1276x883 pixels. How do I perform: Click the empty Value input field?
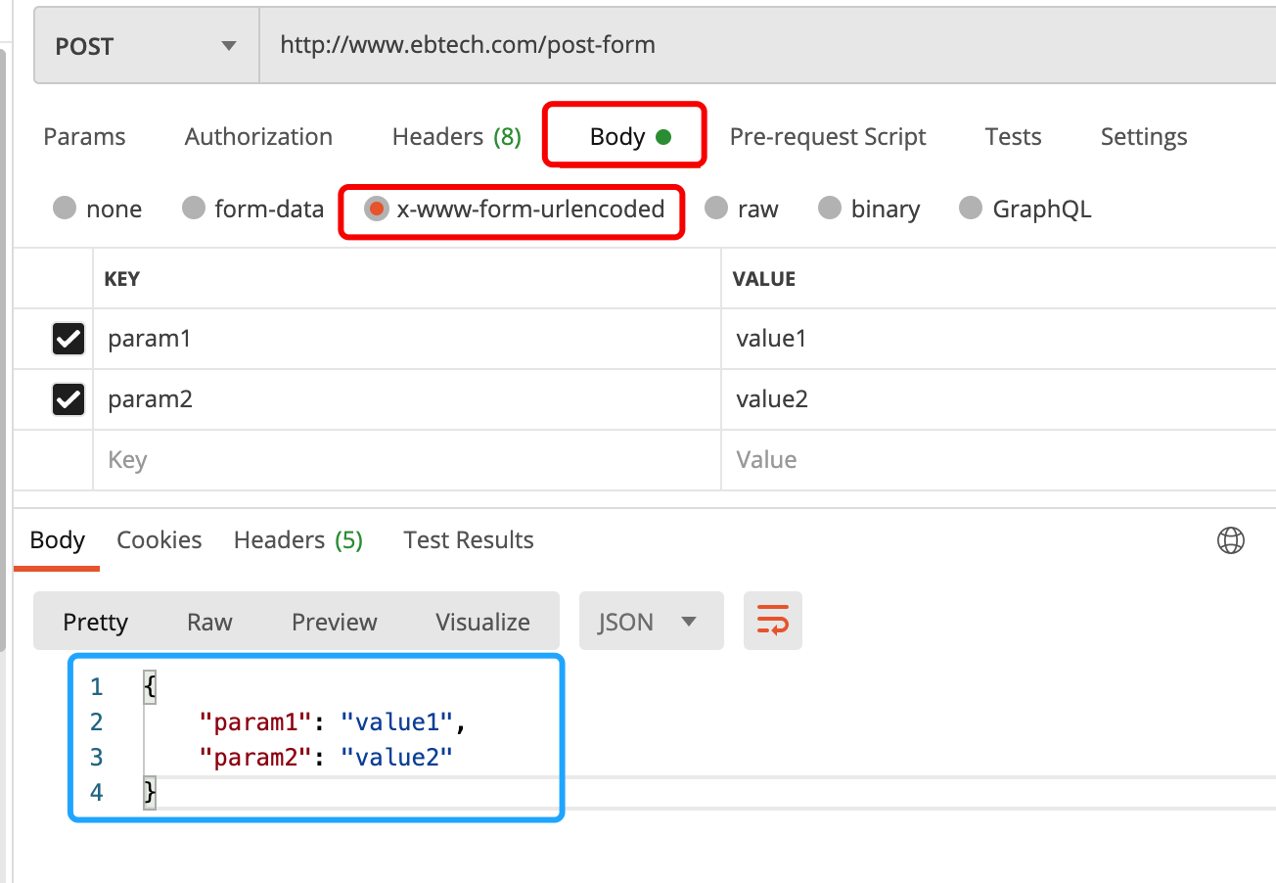[x=999, y=460]
